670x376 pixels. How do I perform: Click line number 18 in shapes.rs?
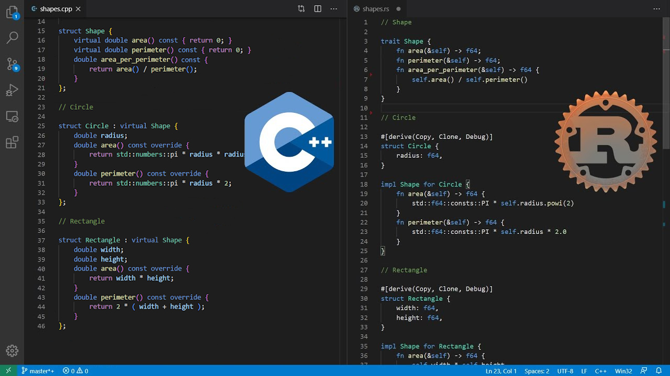click(x=364, y=184)
